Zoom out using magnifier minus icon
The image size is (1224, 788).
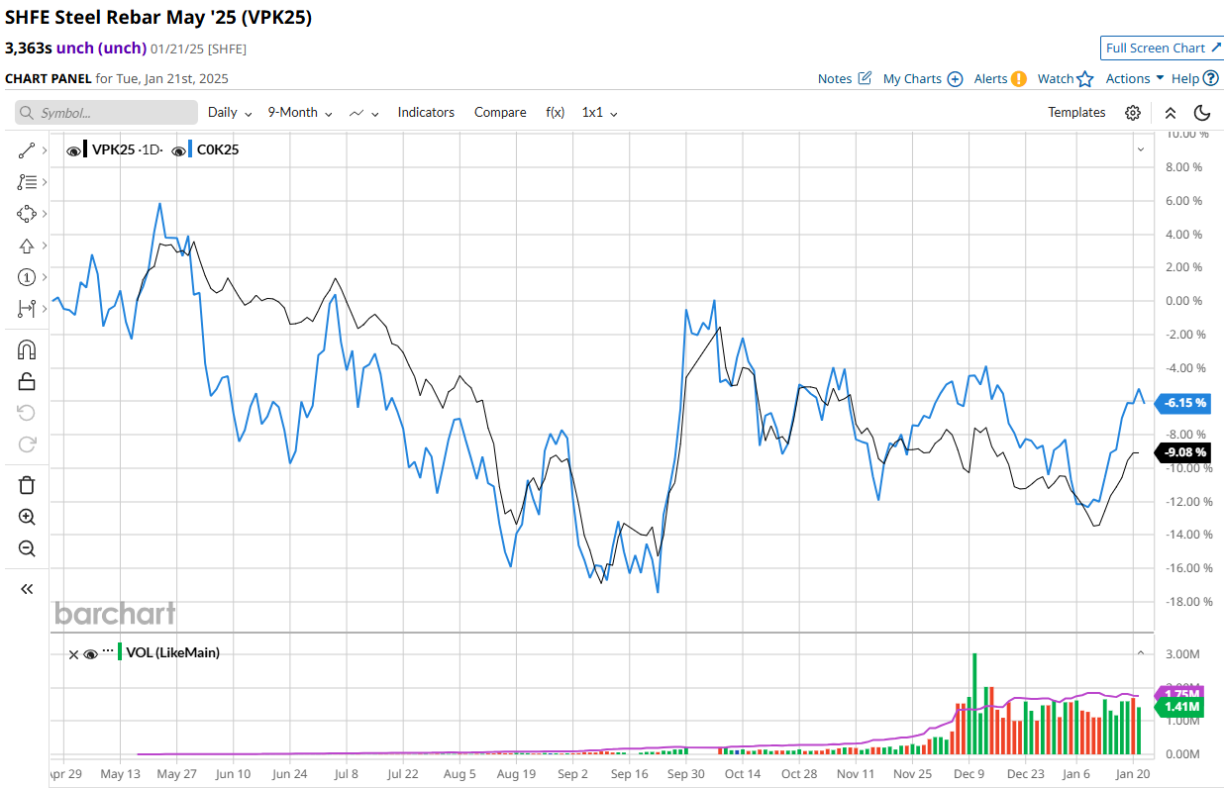[27, 548]
